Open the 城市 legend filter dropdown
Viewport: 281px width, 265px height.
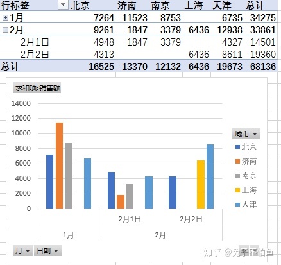click(246, 134)
